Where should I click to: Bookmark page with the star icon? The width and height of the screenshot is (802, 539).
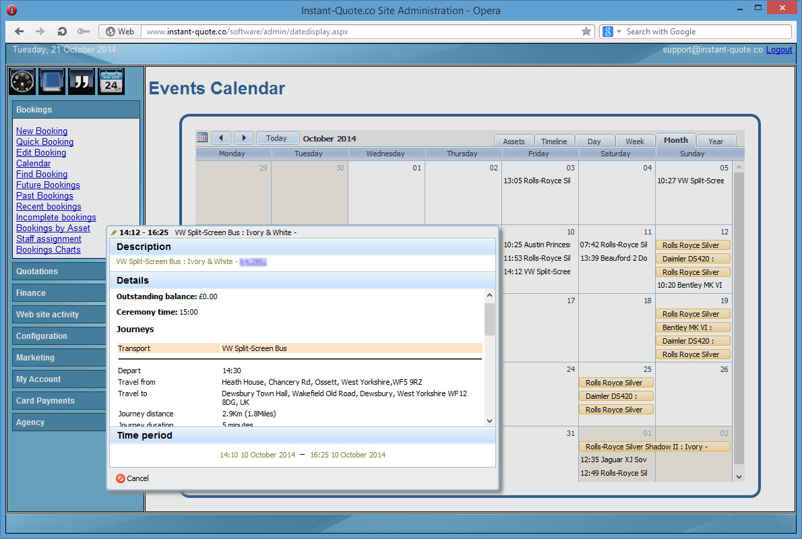pos(586,32)
